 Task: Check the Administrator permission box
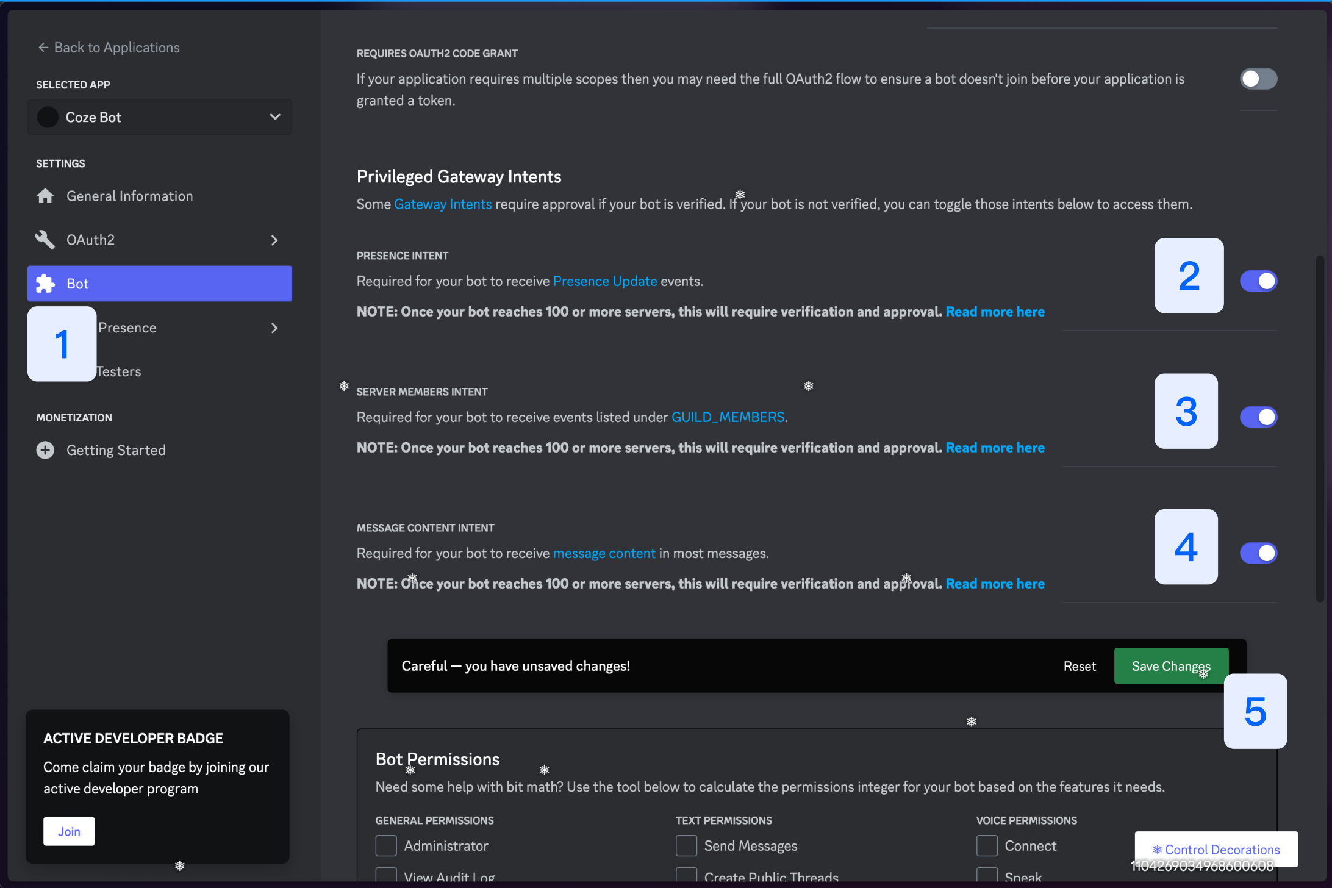tap(386, 846)
